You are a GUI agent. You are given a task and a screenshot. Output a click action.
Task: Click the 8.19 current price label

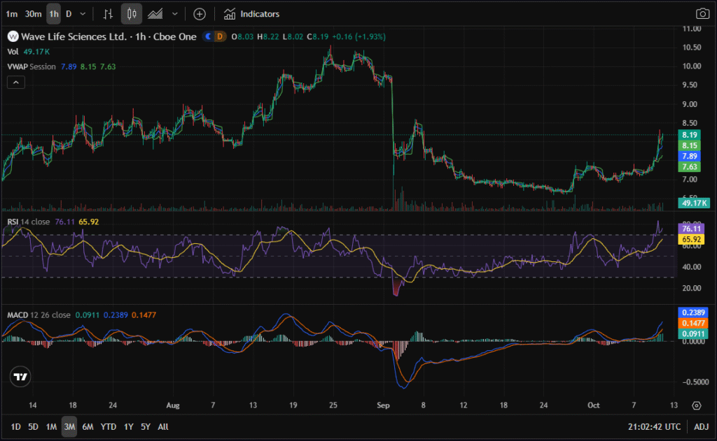point(690,134)
